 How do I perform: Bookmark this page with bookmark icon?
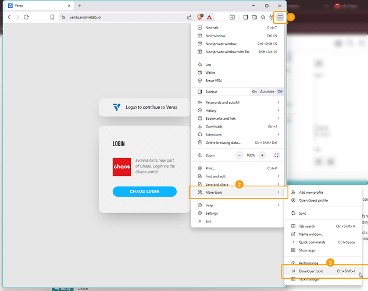(52, 17)
